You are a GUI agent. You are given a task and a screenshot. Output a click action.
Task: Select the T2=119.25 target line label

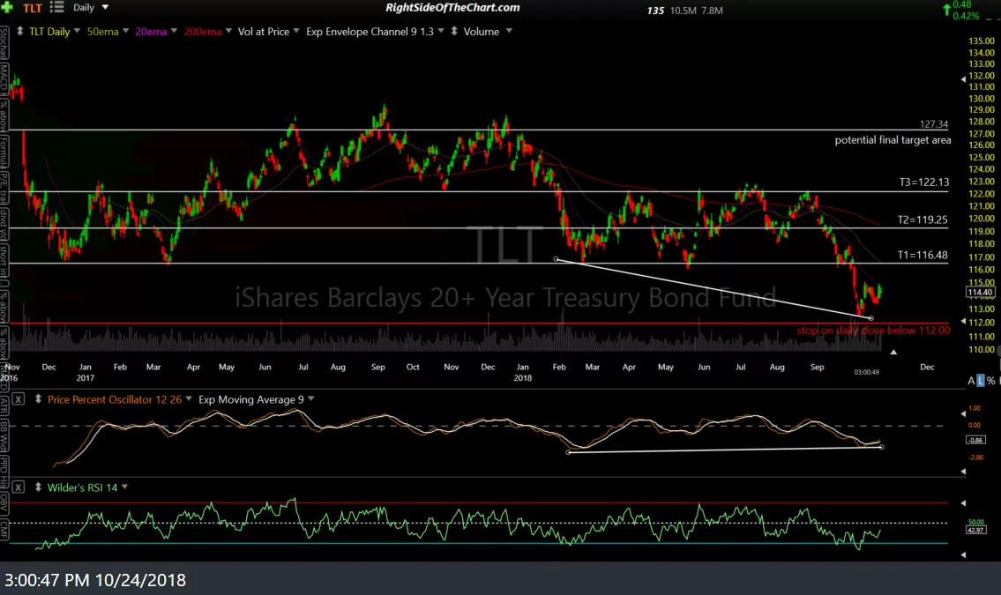click(923, 220)
